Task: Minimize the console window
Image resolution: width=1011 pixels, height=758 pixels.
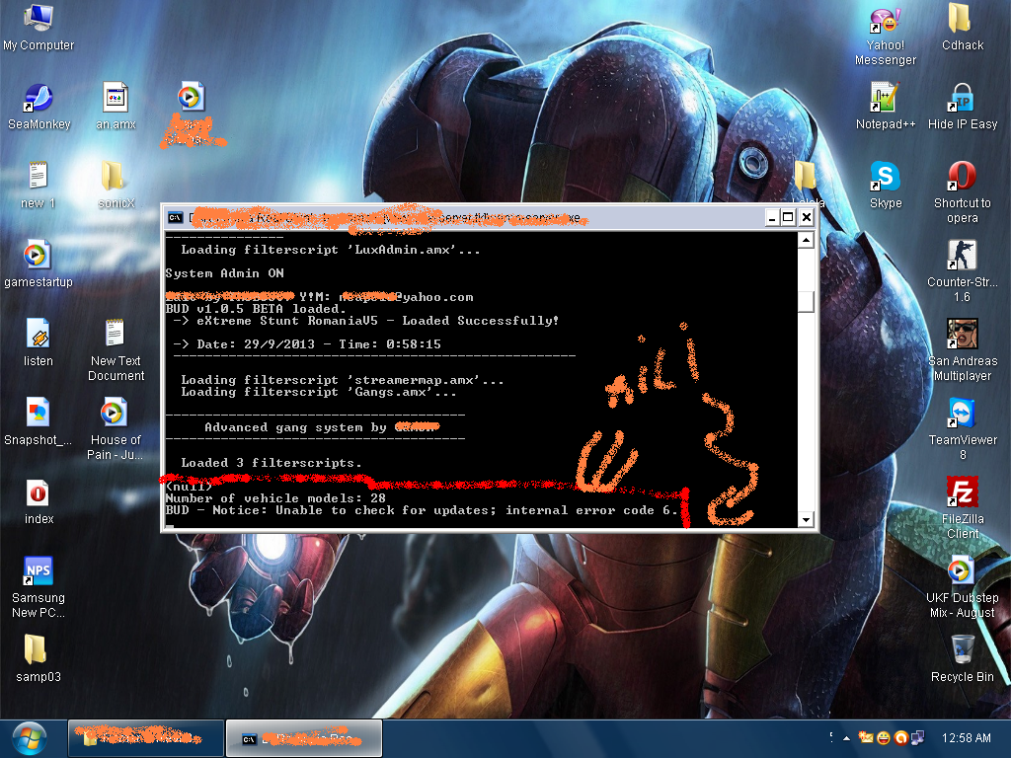Action: (772, 218)
